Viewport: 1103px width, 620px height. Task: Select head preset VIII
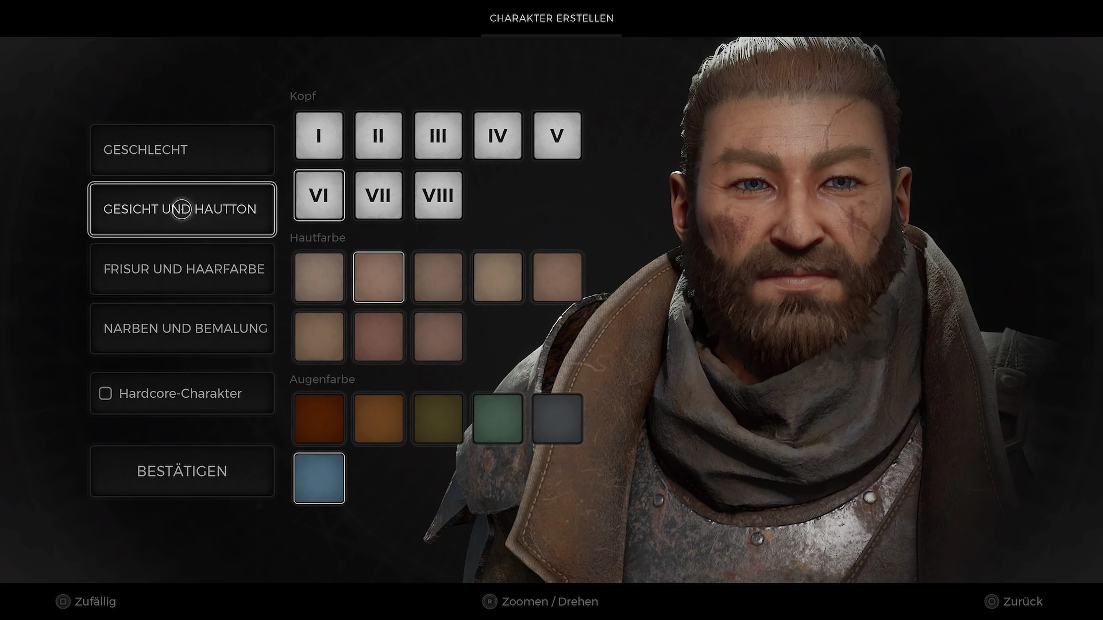coord(438,195)
